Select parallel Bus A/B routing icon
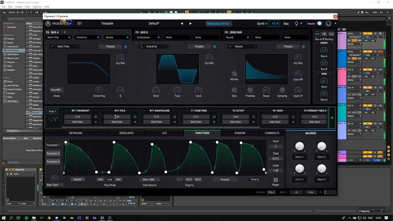 click(x=324, y=34)
